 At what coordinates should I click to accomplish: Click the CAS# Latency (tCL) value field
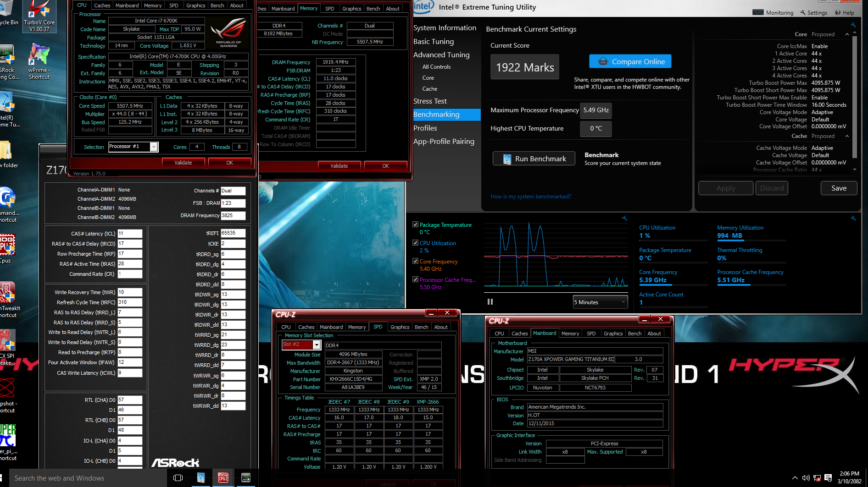point(130,234)
